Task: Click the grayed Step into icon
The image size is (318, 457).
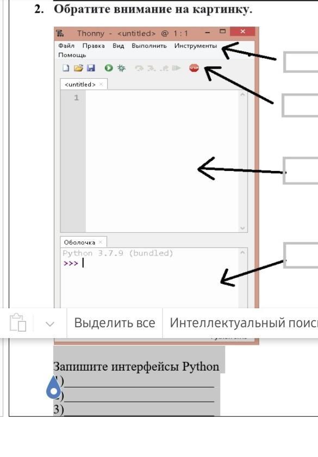Action: (x=151, y=68)
